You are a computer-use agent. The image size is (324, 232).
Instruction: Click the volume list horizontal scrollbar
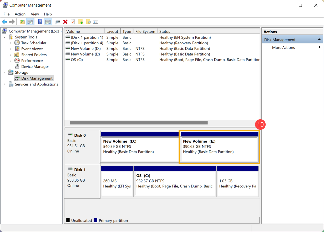(x=139, y=123)
